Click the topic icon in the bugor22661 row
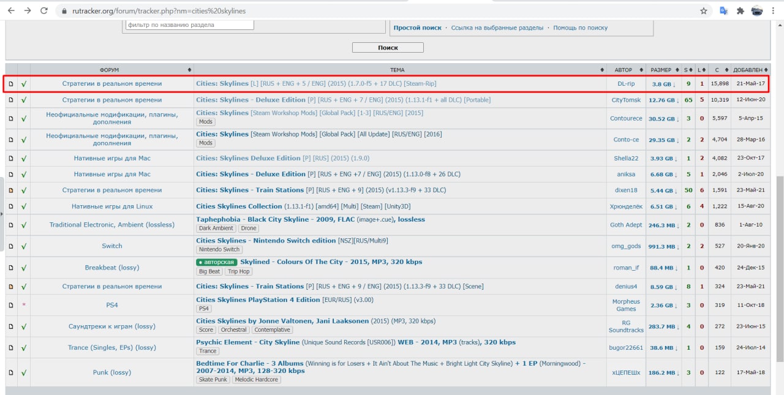 pos(11,348)
